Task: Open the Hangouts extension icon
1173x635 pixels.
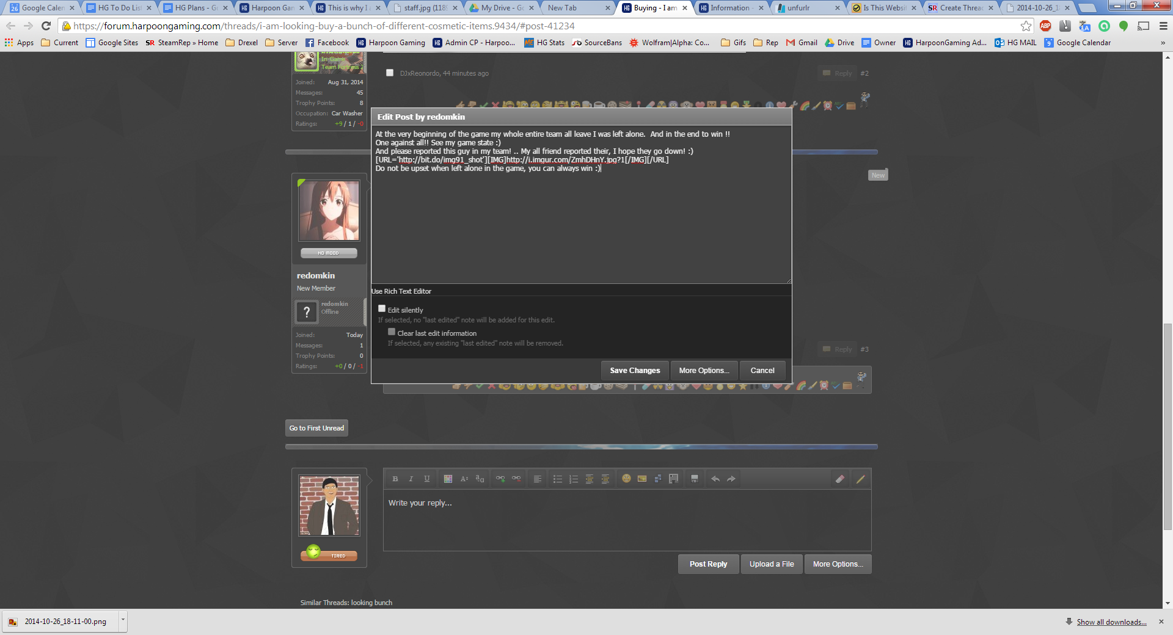Action: 1124,26
